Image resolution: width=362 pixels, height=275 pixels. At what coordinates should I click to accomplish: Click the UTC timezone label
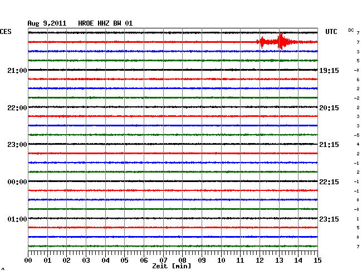(x=331, y=32)
